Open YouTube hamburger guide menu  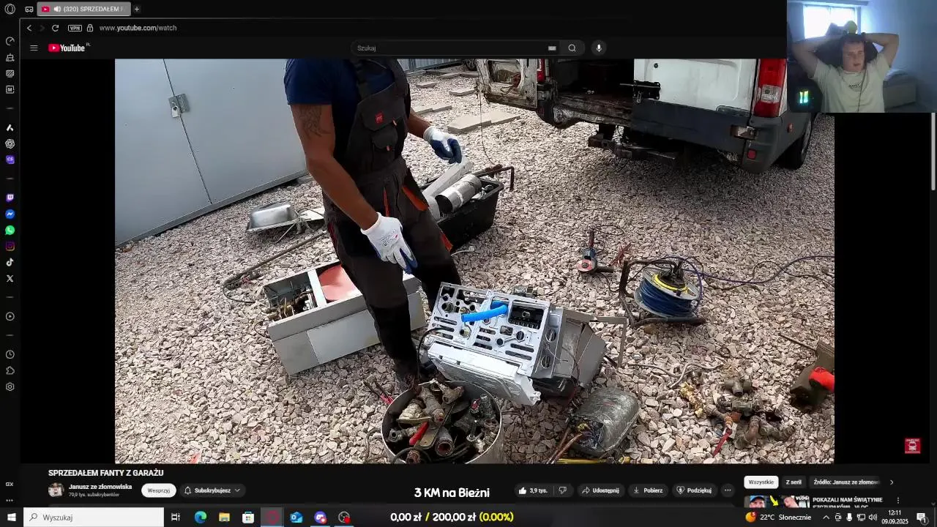coord(34,48)
